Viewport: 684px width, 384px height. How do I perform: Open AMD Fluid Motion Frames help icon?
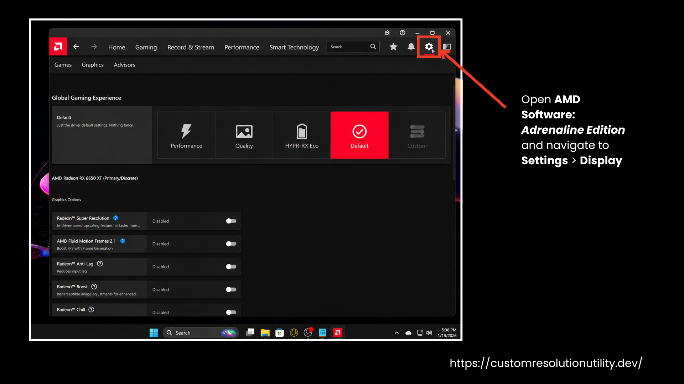[x=123, y=241]
